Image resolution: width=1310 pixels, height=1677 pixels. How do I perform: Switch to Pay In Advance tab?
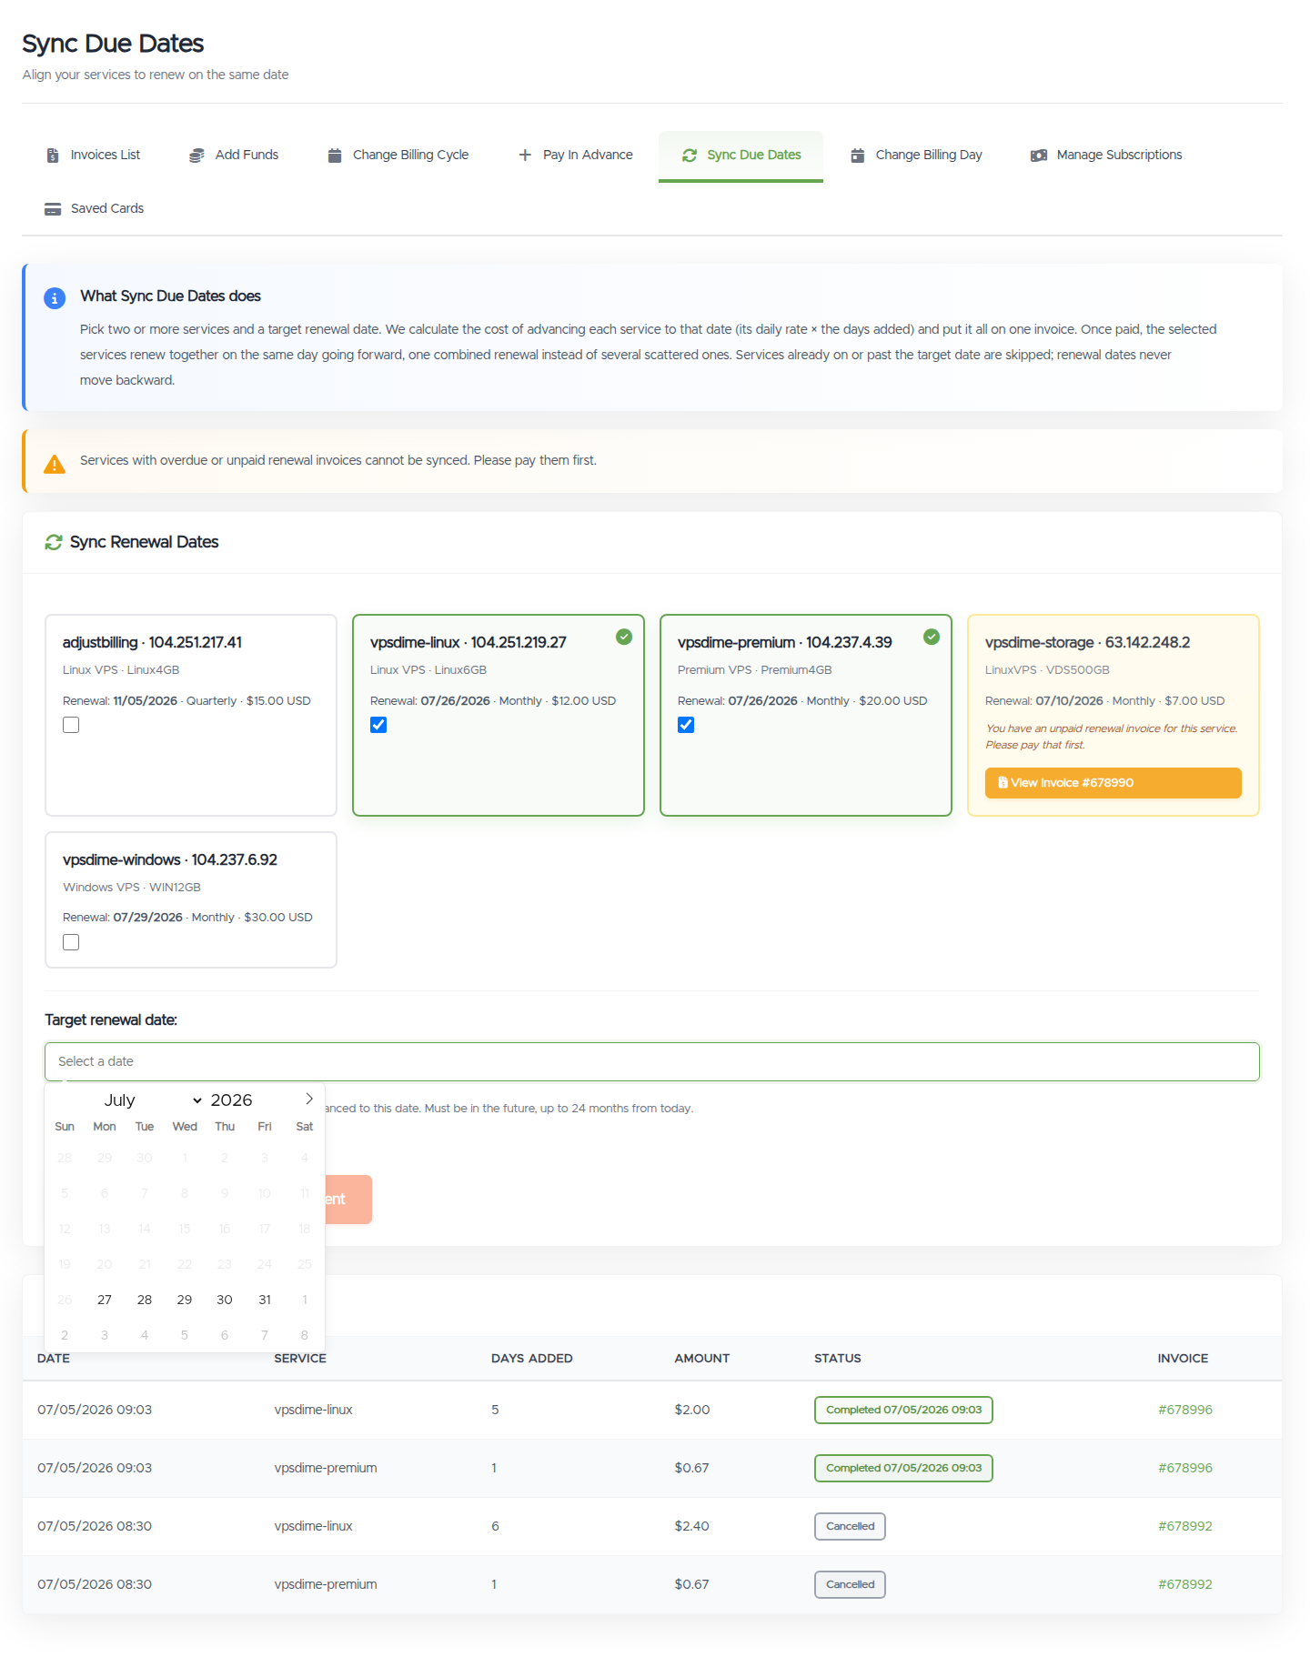tap(576, 156)
